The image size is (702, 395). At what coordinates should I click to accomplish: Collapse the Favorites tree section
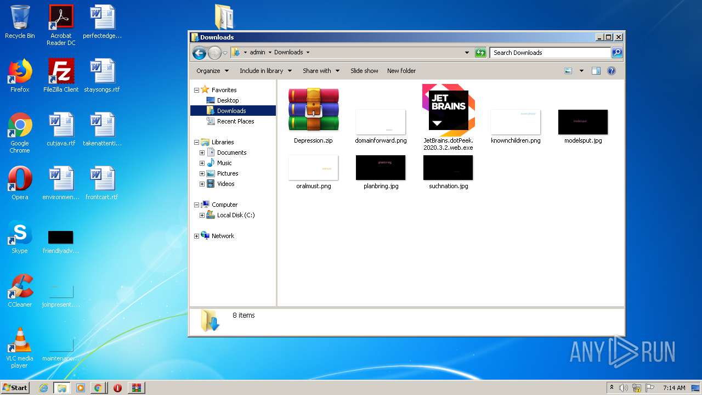[x=196, y=90]
